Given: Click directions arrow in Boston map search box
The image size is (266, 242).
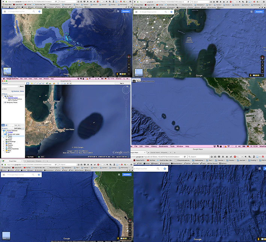Looking at the screenshot, I should click(171, 12).
